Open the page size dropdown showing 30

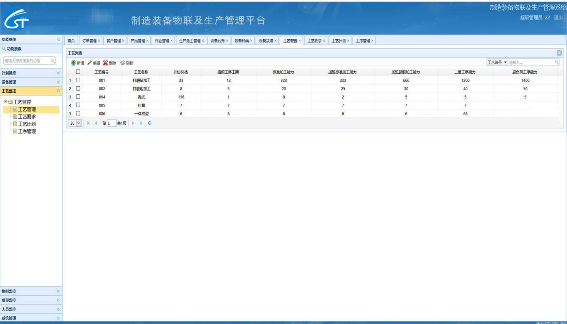(79, 123)
